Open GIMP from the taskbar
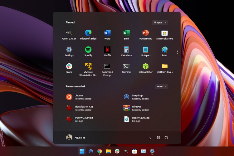The width and height of the screenshot is (234, 156). tap(126, 151)
